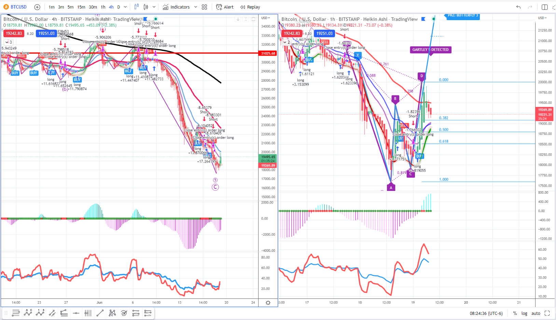Screen dimensions: 556x320
Task: Expand the Indicators favorites dropdown arrow
Action: (x=196, y=7)
